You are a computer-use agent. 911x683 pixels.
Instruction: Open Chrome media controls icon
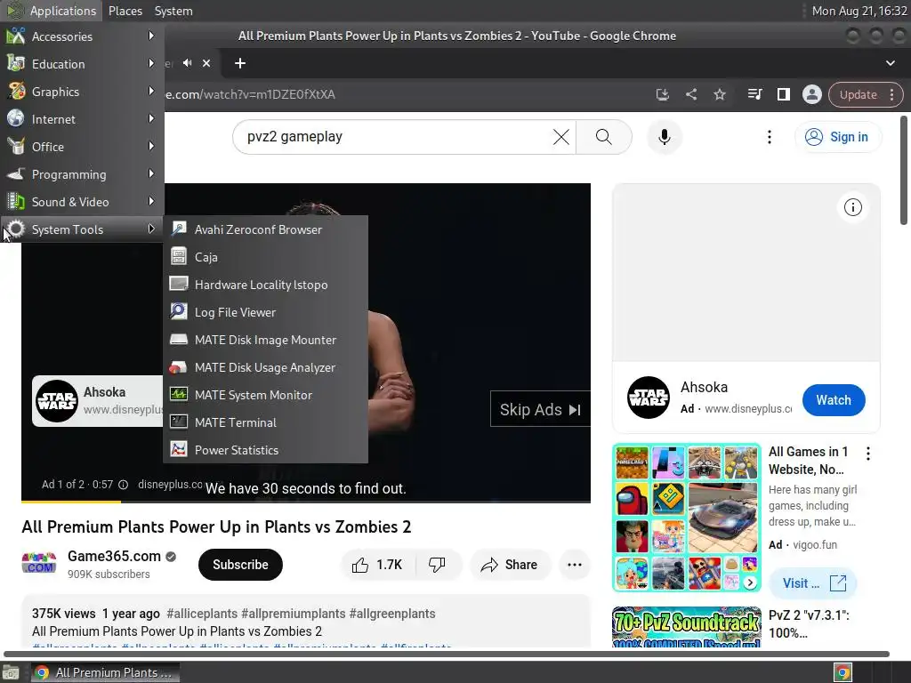[754, 94]
